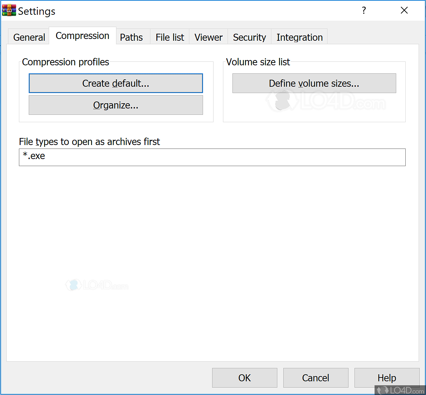Click the Settings title bar text
The width and height of the screenshot is (426, 395).
36,11
